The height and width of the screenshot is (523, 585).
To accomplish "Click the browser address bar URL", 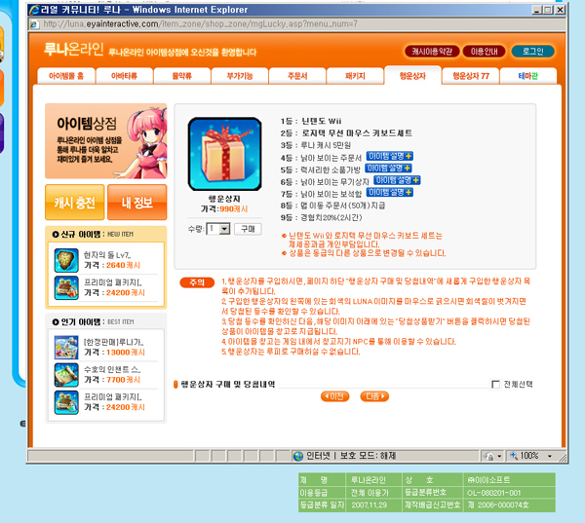I will pyautogui.click(x=200, y=24).
